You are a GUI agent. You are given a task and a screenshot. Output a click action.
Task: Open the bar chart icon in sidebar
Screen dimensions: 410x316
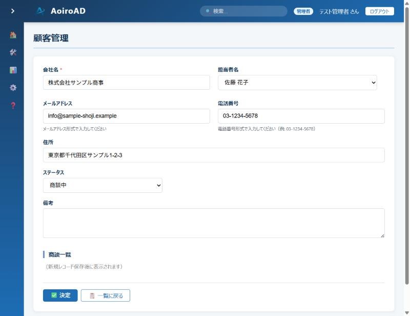13,70
